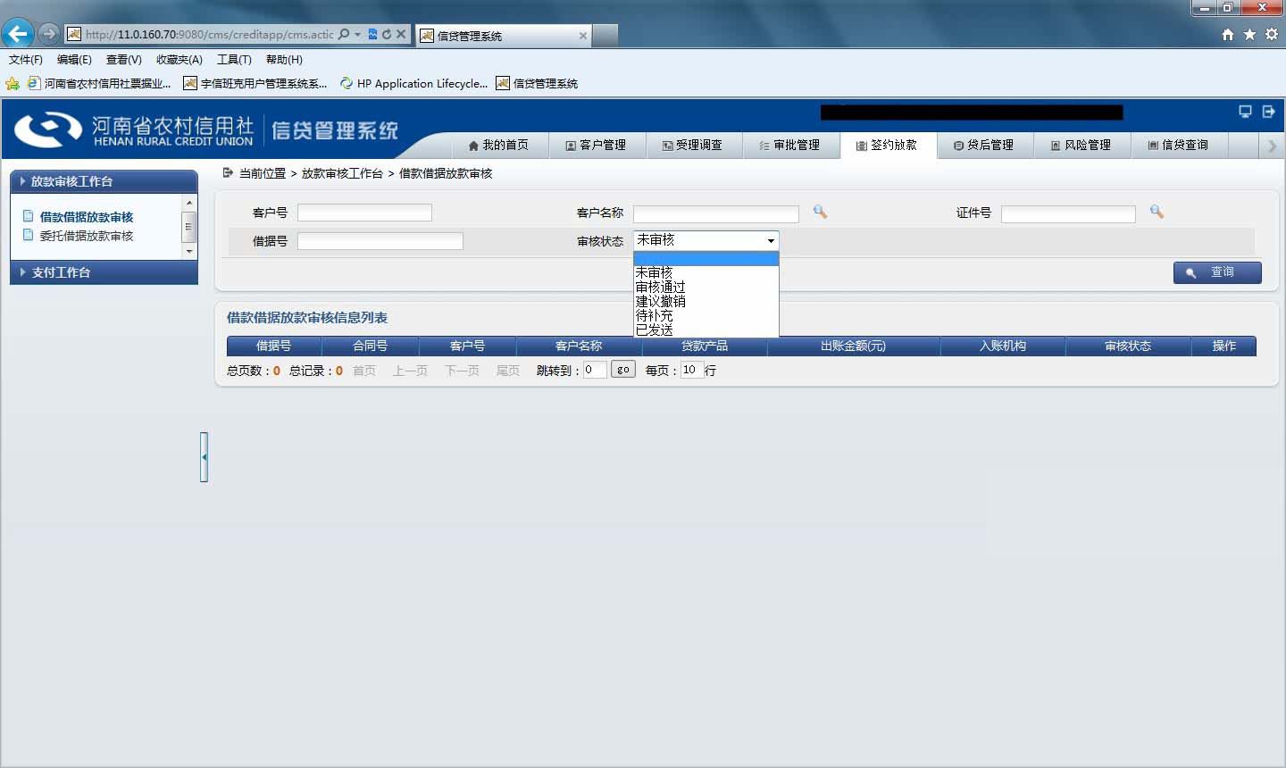The height and width of the screenshot is (768, 1286).
Task: Click the browser forward arrow
Action: point(49,34)
